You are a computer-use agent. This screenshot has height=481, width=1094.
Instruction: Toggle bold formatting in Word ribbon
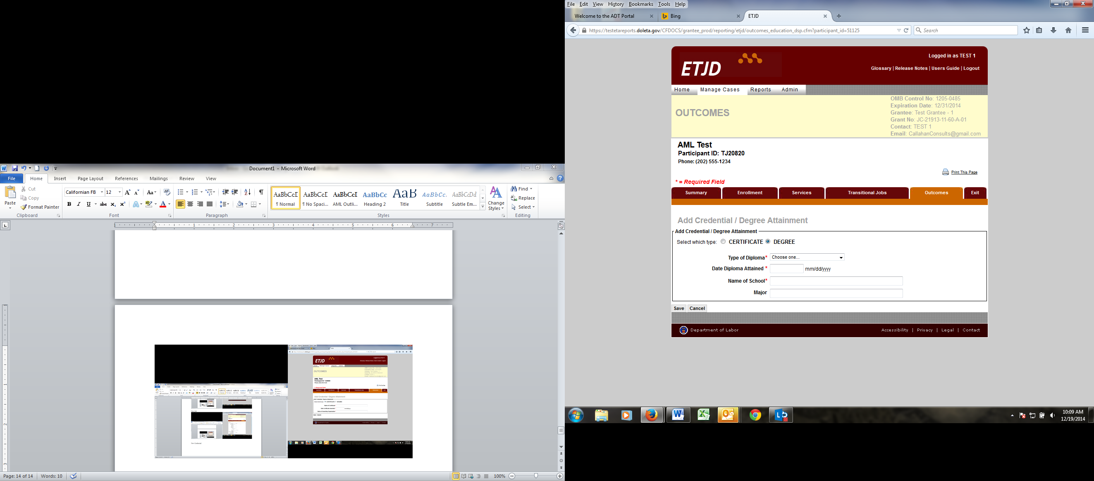tap(69, 204)
